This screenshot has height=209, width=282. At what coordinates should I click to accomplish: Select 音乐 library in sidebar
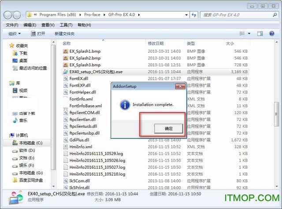pyautogui.click(x=23, y=120)
